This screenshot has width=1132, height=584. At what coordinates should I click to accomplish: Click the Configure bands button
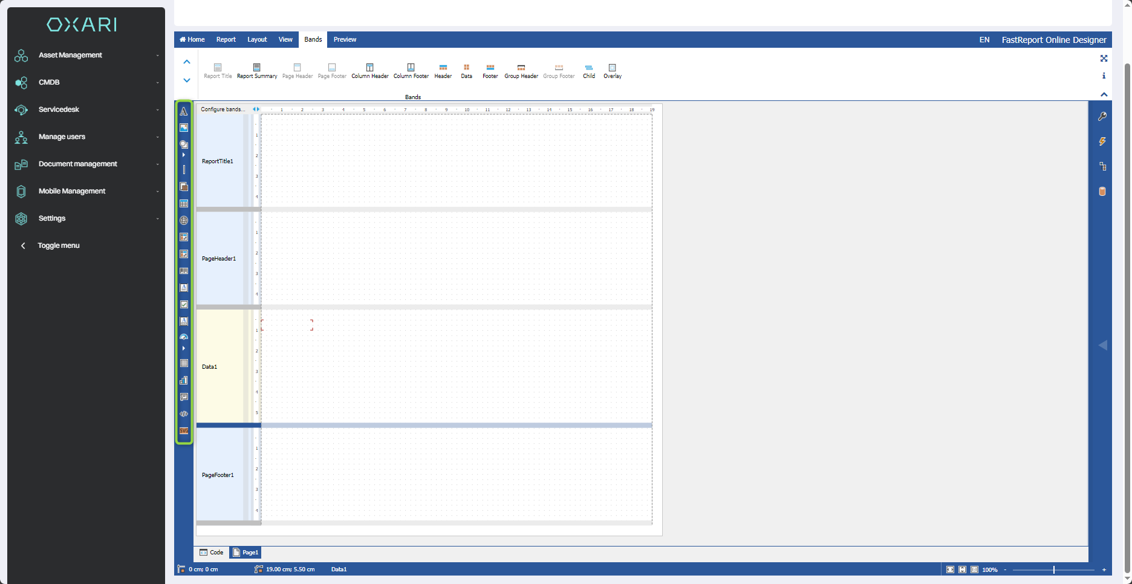pos(223,109)
